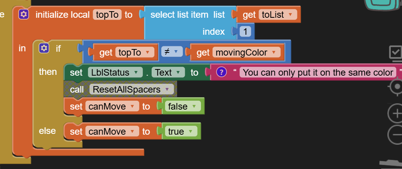Viewport: 402px width, 169px height.
Task: Click the gear icon on initialize local block
Action: (x=24, y=15)
